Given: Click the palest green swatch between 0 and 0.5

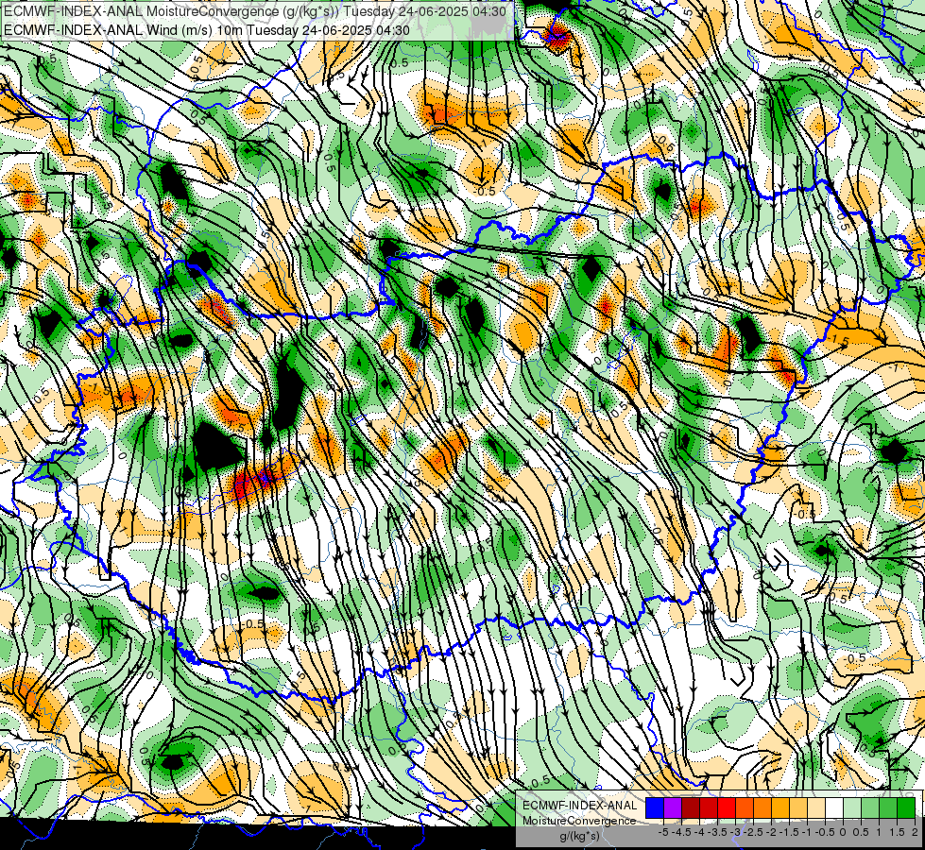Looking at the screenshot, I should point(852,808).
